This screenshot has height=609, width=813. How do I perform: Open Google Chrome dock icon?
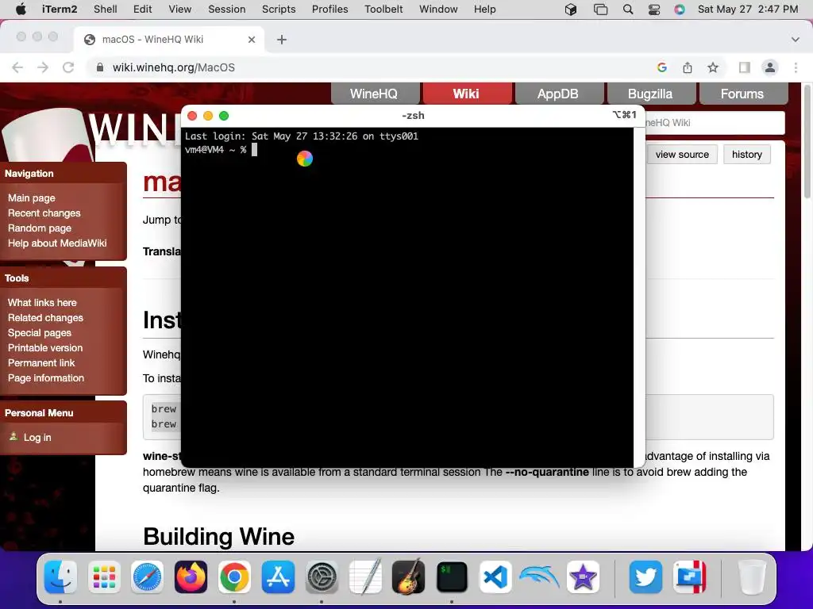click(x=234, y=576)
